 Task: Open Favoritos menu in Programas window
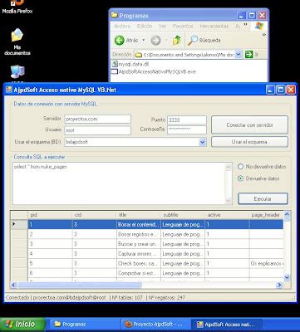(x=183, y=27)
